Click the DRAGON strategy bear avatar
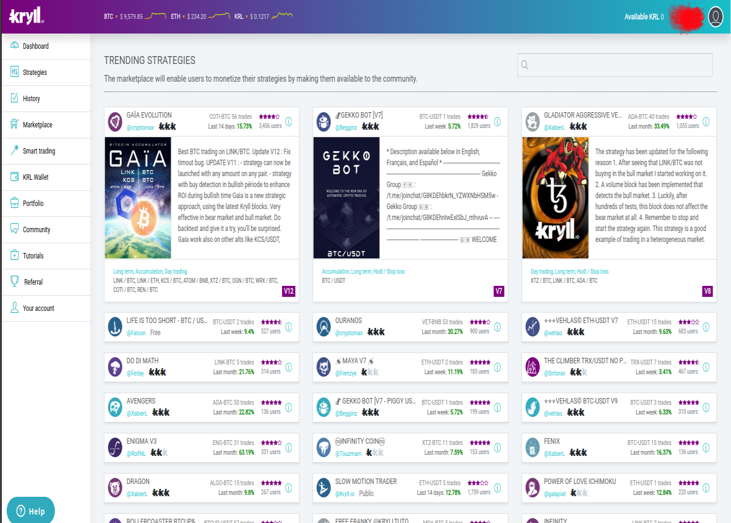Screen dimensions: 731x523 115,488
